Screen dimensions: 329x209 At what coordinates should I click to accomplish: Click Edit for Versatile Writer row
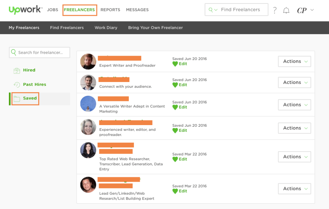[x=183, y=107]
